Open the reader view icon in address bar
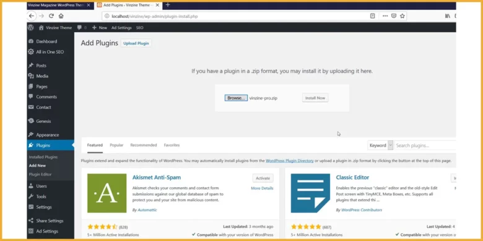Image resolution: width=483 pixels, height=241 pixels. (x=372, y=16)
